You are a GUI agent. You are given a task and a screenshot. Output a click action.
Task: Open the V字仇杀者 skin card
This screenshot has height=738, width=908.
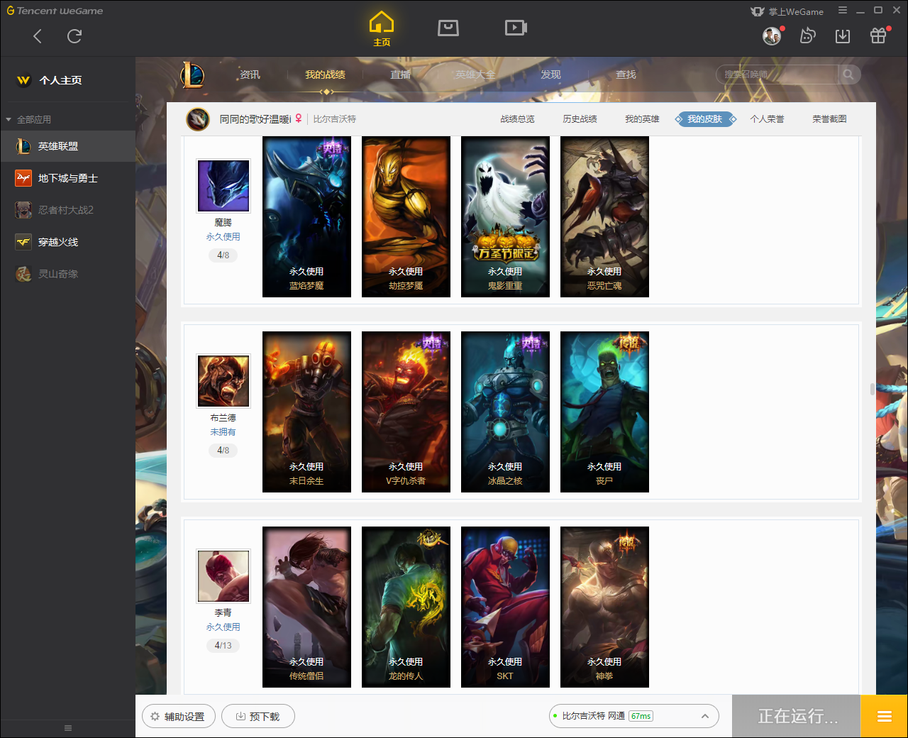click(406, 412)
